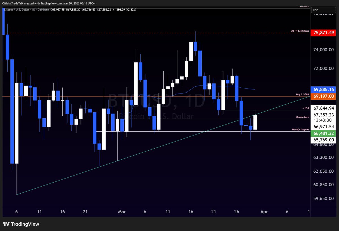339x231 pixels.
Task: Click the 67,844.94 price label
Action: pos(324,108)
